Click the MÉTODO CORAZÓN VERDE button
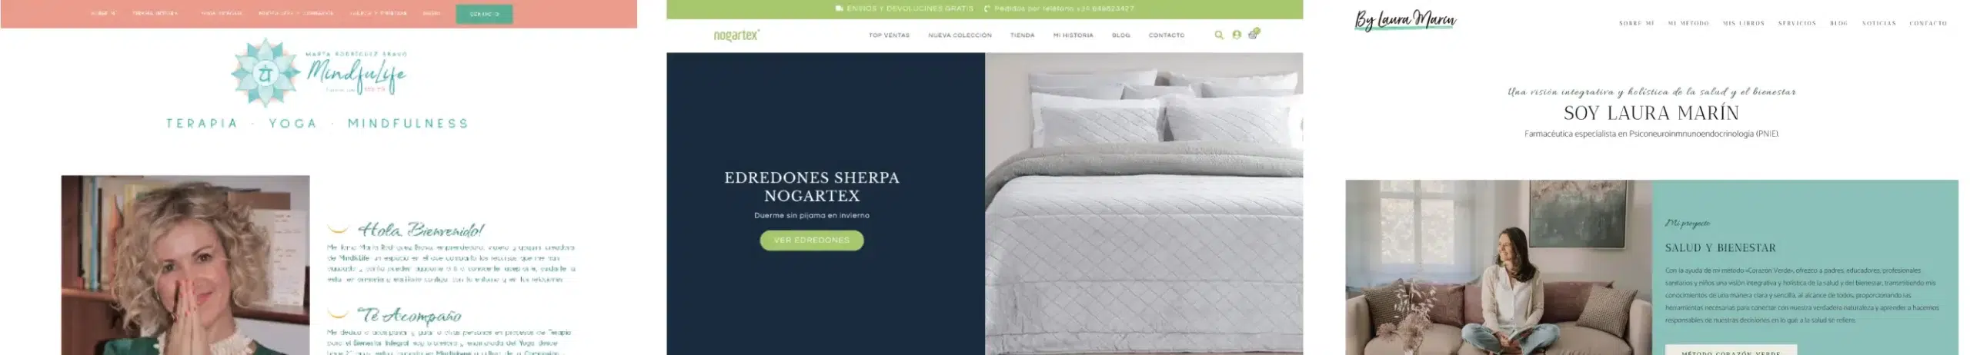 point(1731,350)
